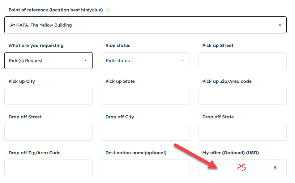Expand the Ride status dropdown chevron
Image resolution: width=295 pixels, height=183 pixels.
[x=182, y=61]
